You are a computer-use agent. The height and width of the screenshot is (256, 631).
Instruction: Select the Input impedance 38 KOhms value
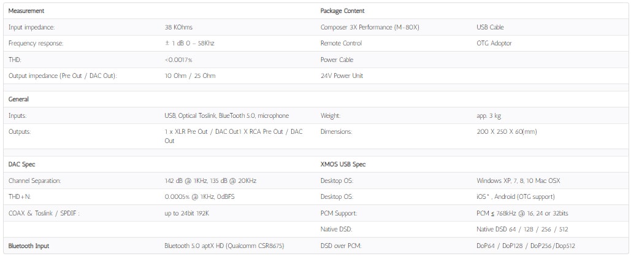[178, 28]
